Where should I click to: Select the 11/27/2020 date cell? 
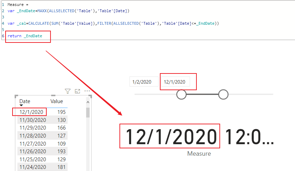[33, 143]
